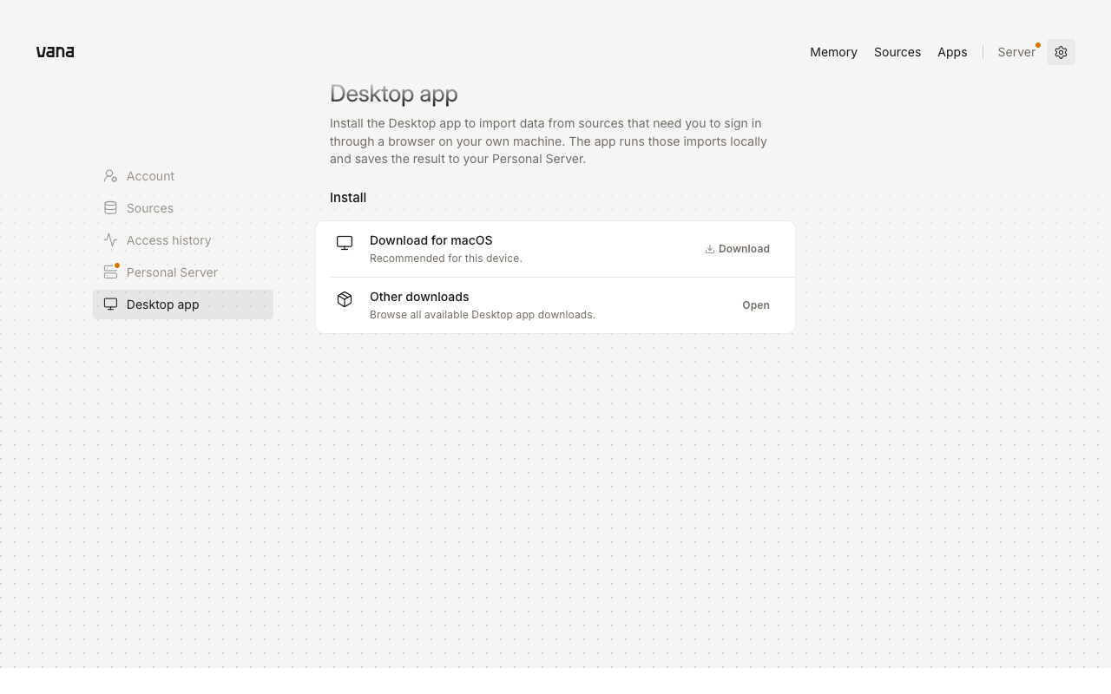The image size is (1111, 694).
Task: Click the Sources database icon in sidebar
Action: click(110, 208)
